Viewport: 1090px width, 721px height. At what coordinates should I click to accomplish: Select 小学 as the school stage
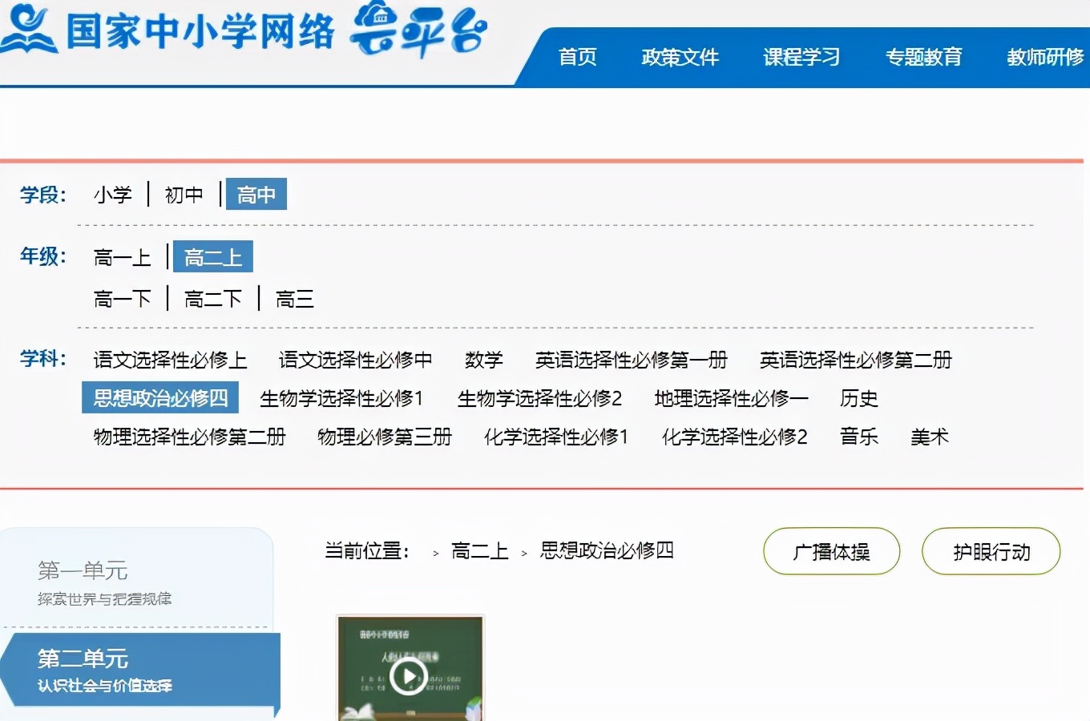pyautogui.click(x=113, y=194)
